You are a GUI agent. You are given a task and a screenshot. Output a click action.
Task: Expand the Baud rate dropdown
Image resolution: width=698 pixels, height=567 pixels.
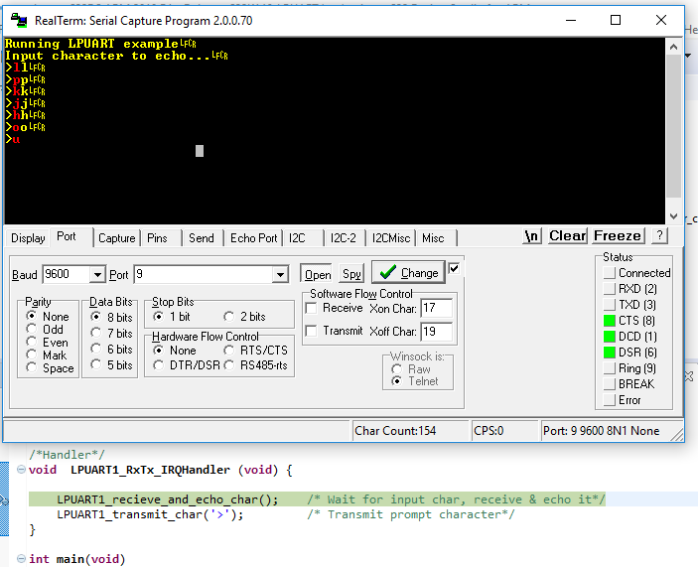(x=97, y=275)
